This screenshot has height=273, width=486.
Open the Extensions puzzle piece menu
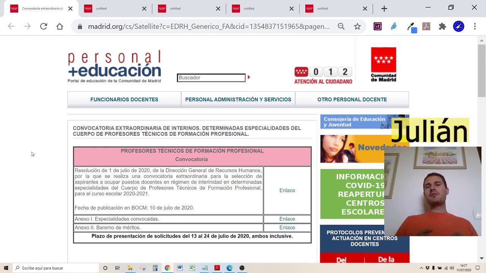(x=442, y=27)
